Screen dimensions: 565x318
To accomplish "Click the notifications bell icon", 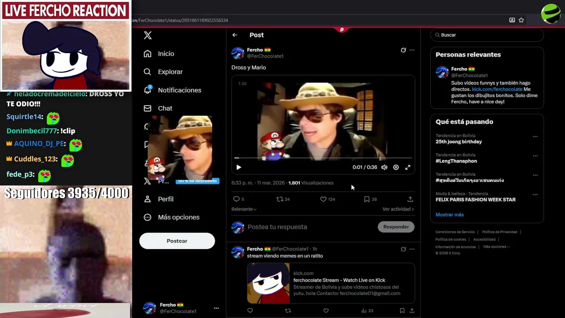I will pyautogui.click(x=148, y=90).
